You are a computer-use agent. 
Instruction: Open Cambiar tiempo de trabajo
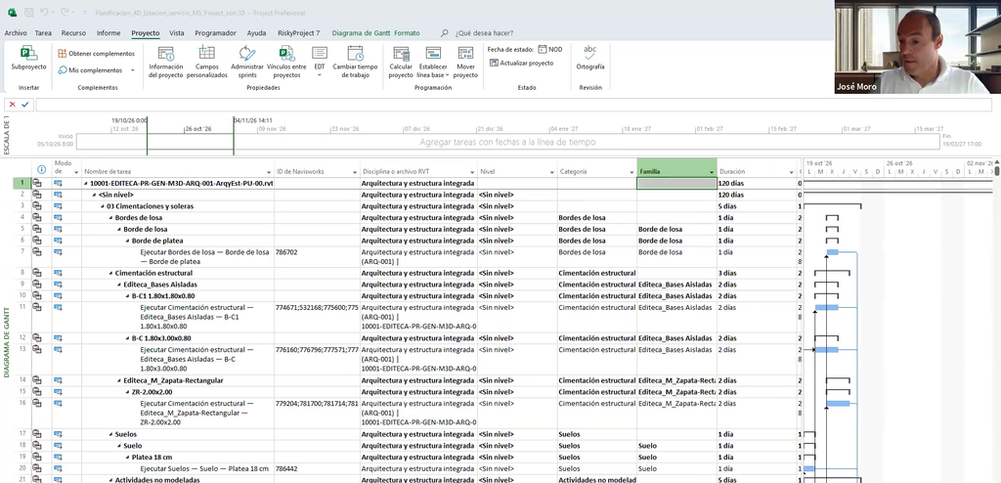[355, 62]
